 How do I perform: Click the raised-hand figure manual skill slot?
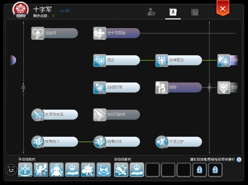[41, 169]
